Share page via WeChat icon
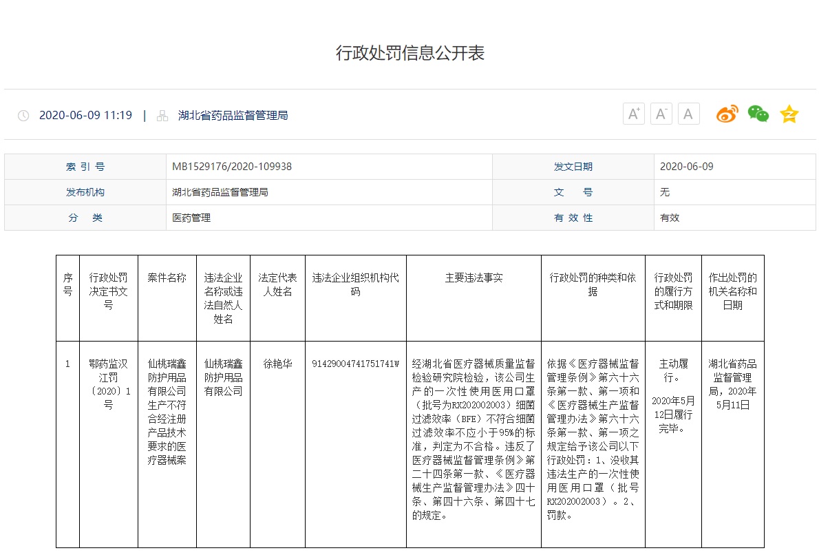The height and width of the screenshot is (555, 819). point(758,114)
